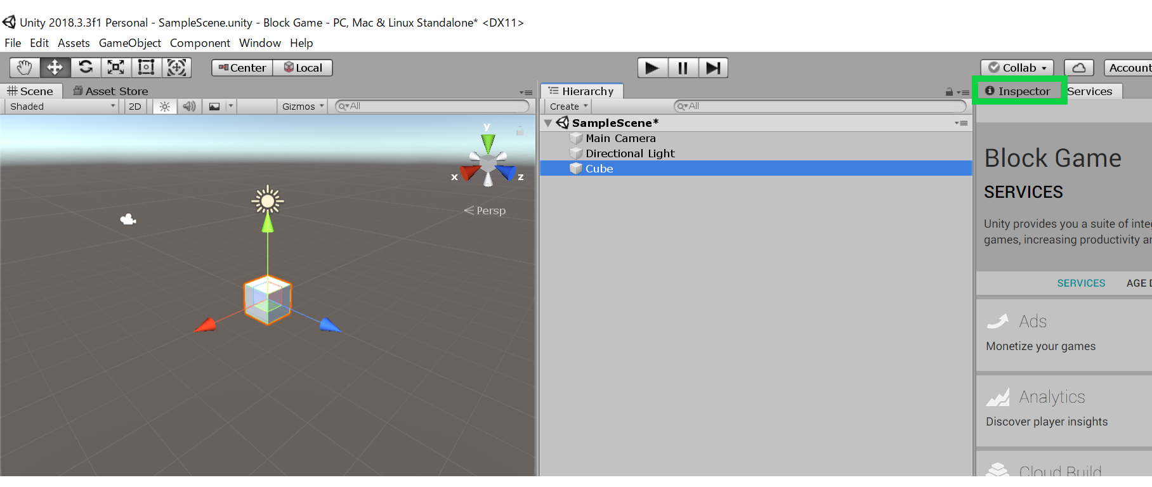Select the Hand tool
The width and height of the screenshot is (1152, 487).
tap(25, 67)
